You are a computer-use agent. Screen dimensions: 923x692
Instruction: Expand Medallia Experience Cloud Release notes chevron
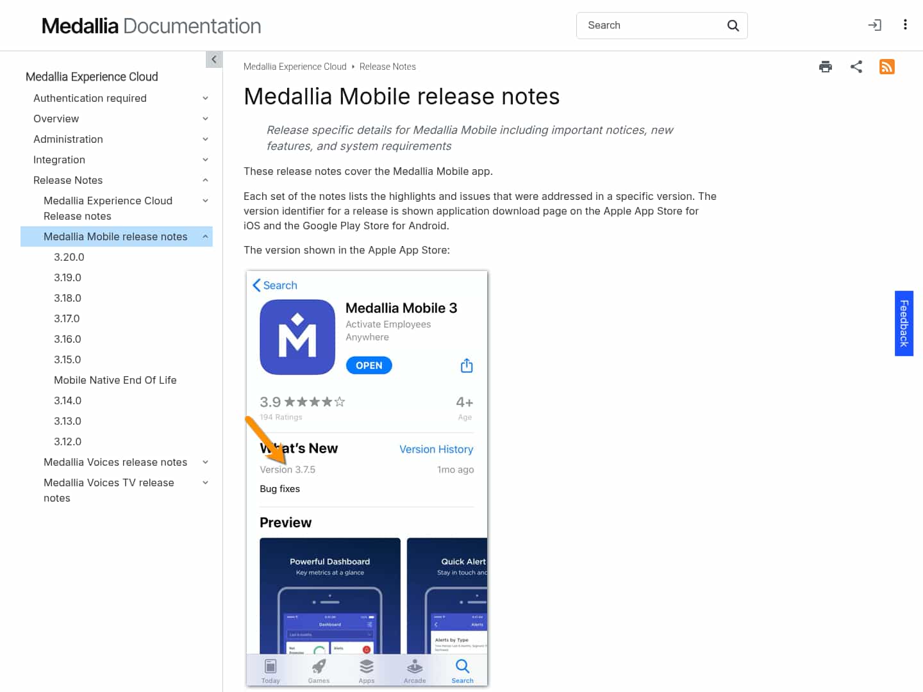(205, 201)
